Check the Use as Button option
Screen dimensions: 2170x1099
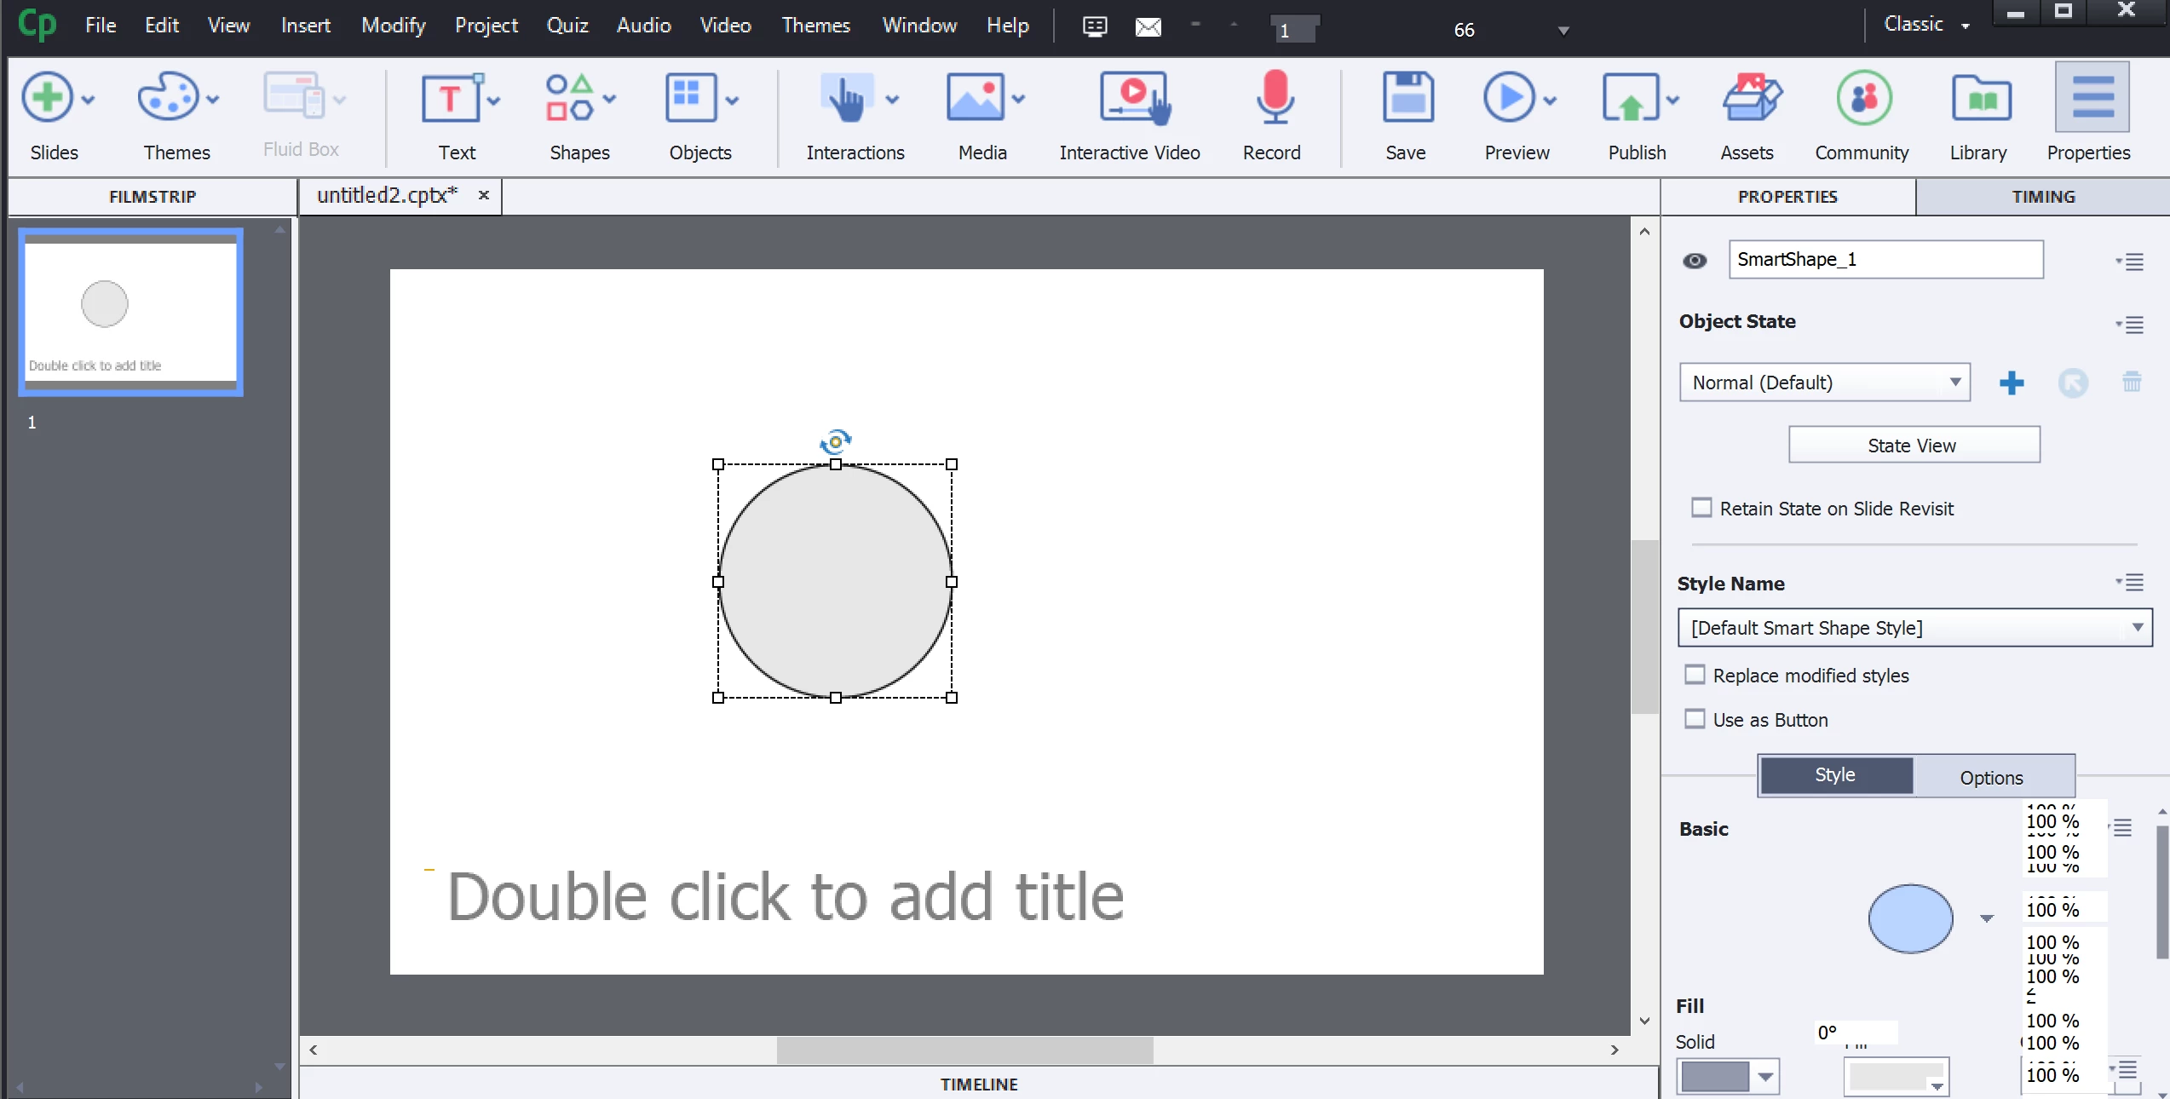(x=1695, y=719)
